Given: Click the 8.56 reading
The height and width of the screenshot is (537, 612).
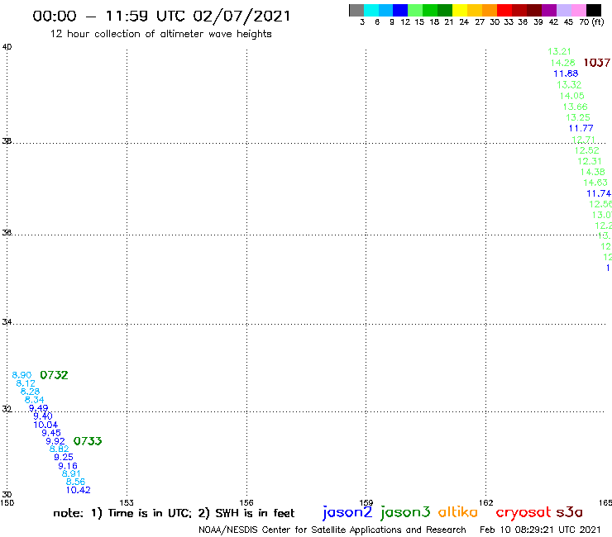Looking at the screenshot, I should (x=75, y=482).
